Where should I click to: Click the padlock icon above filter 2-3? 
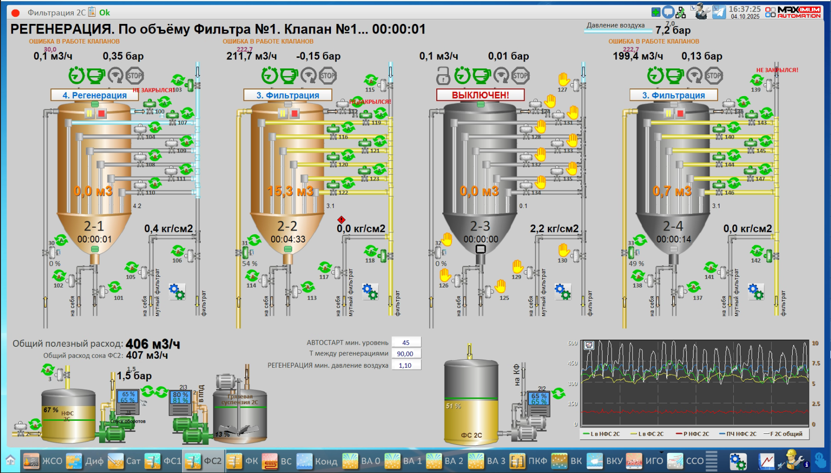coord(443,76)
